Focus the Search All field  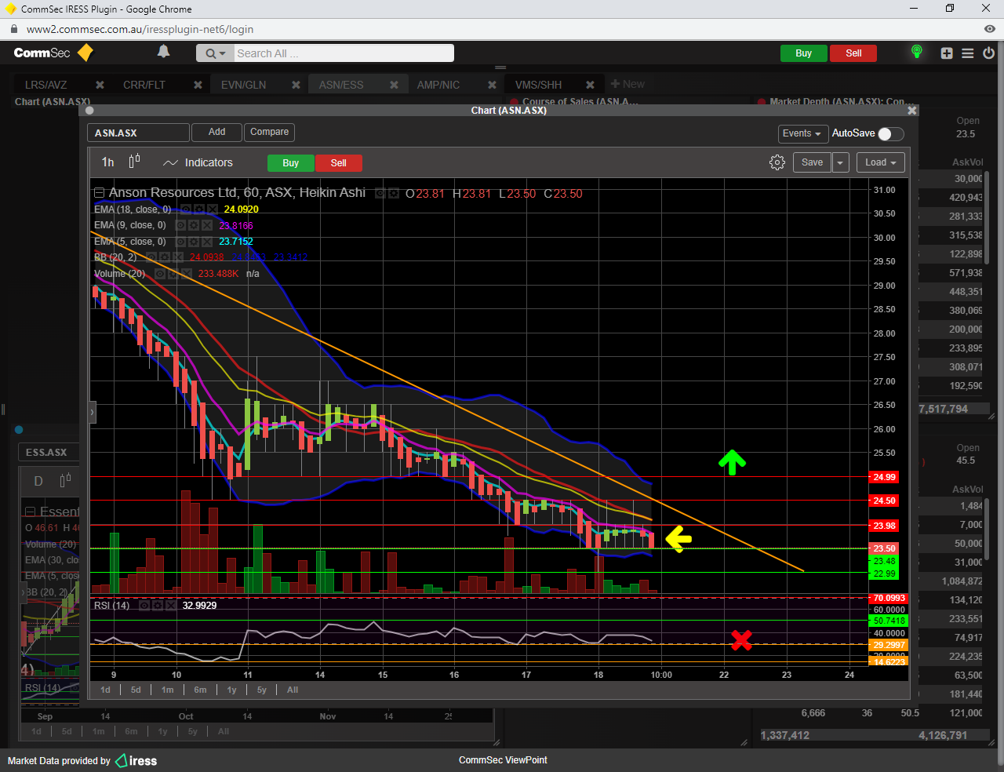(344, 53)
